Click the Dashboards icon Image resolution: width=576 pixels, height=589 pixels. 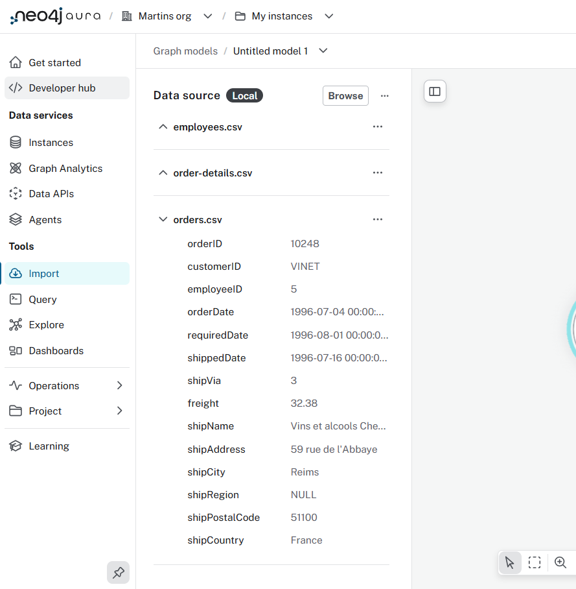tap(16, 350)
